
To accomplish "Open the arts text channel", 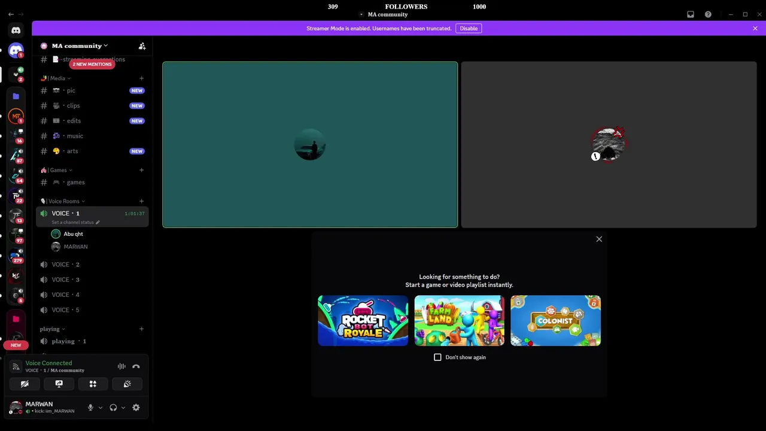I will [92, 151].
